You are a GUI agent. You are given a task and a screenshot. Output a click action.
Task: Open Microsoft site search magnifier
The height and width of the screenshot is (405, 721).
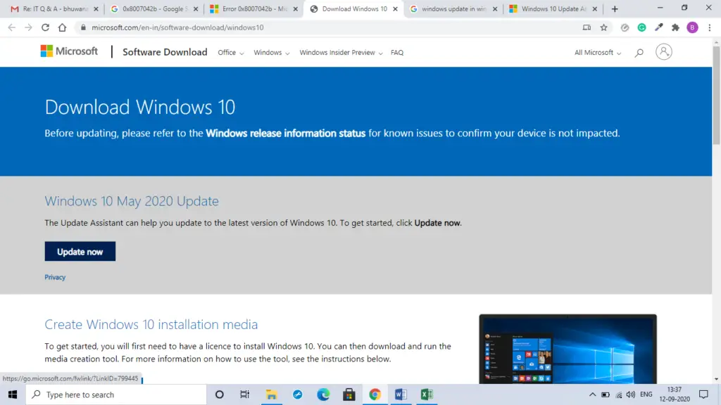pyautogui.click(x=639, y=53)
